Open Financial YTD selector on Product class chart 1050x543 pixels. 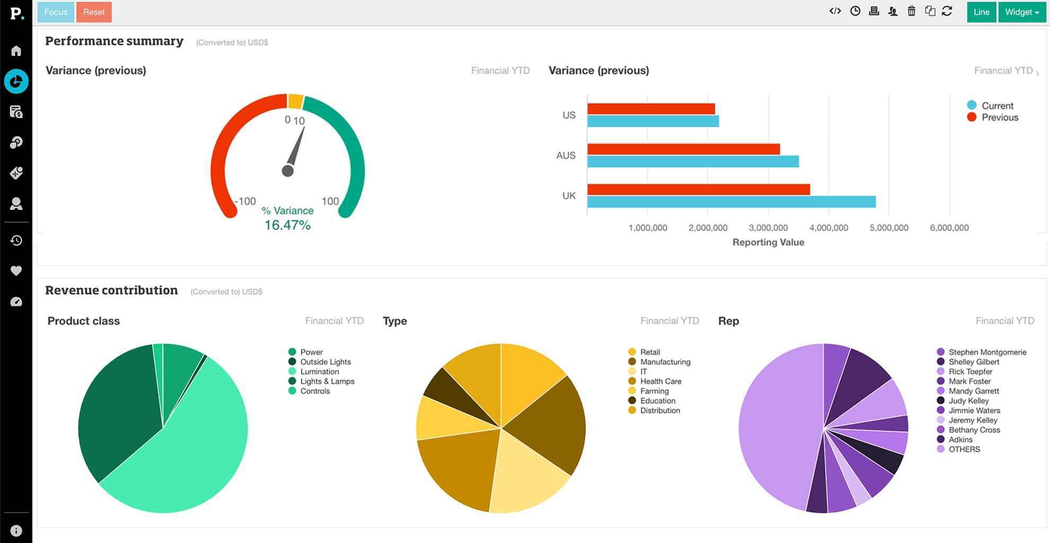click(x=334, y=321)
